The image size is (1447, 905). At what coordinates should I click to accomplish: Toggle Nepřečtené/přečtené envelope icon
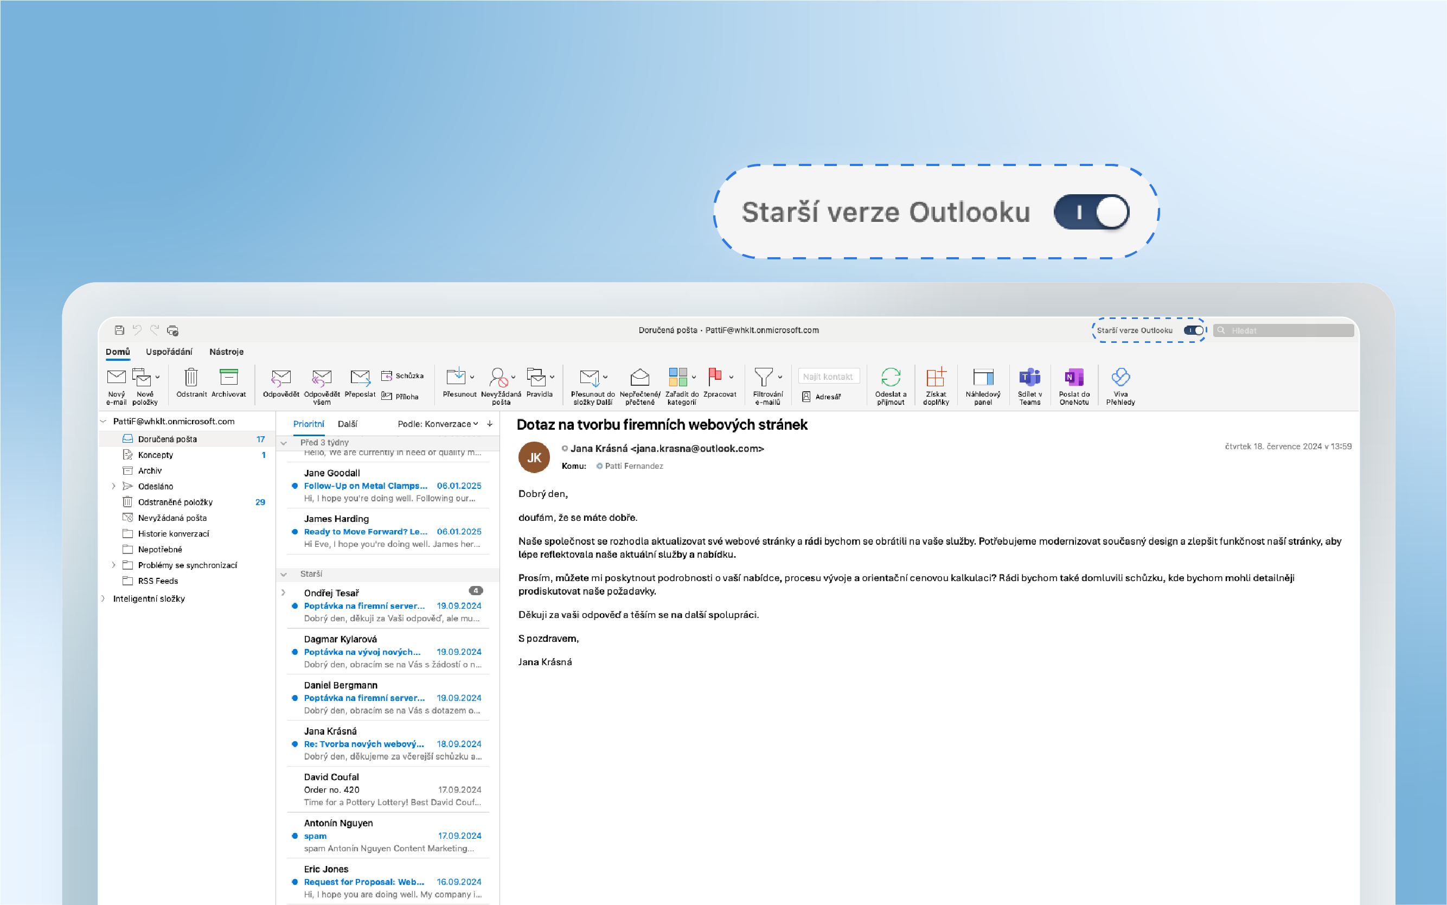tap(639, 377)
